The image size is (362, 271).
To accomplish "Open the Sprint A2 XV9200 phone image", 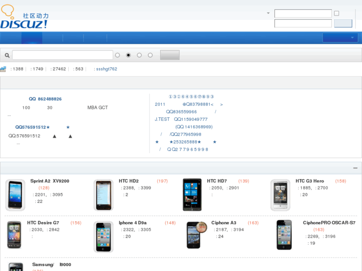I will (x=15, y=195).
